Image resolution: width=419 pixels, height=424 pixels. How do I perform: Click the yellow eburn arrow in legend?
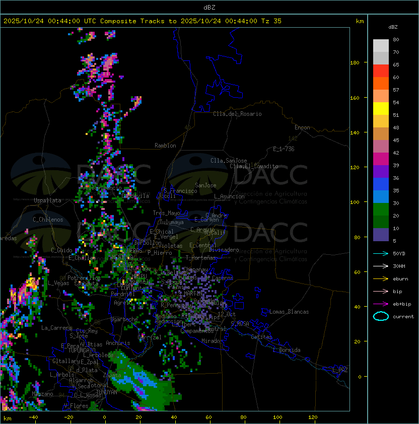click(381, 279)
